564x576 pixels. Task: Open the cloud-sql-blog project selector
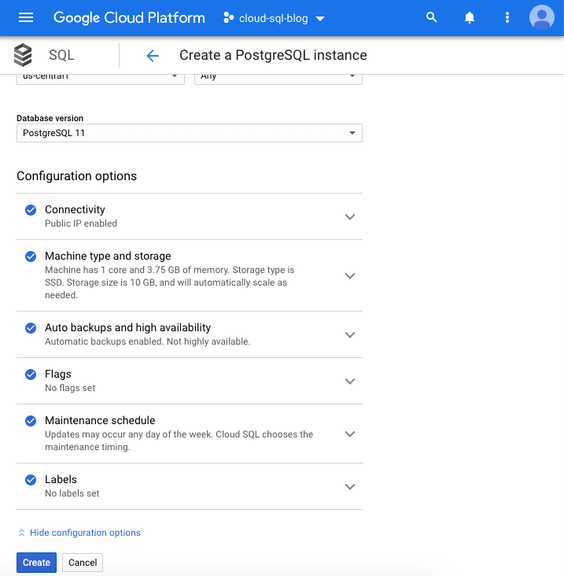pos(274,18)
